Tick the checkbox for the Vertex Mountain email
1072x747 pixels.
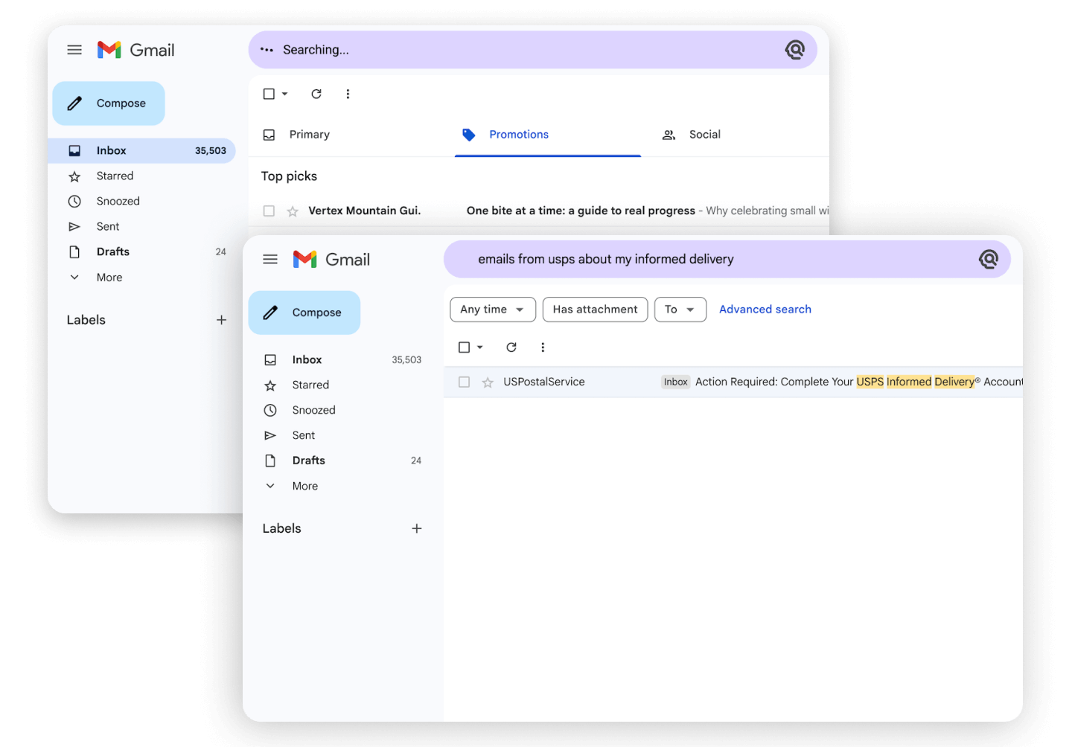(269, 211)
